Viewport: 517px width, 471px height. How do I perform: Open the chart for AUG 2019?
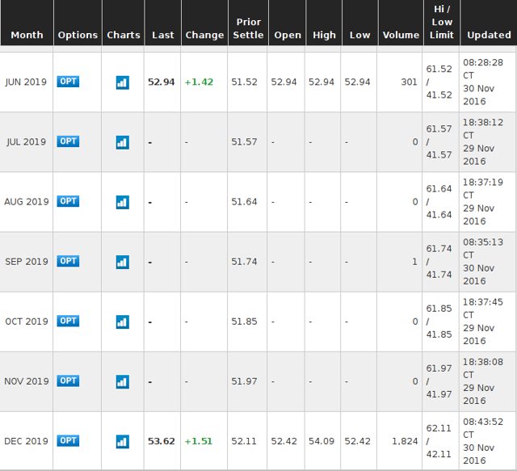122,202
